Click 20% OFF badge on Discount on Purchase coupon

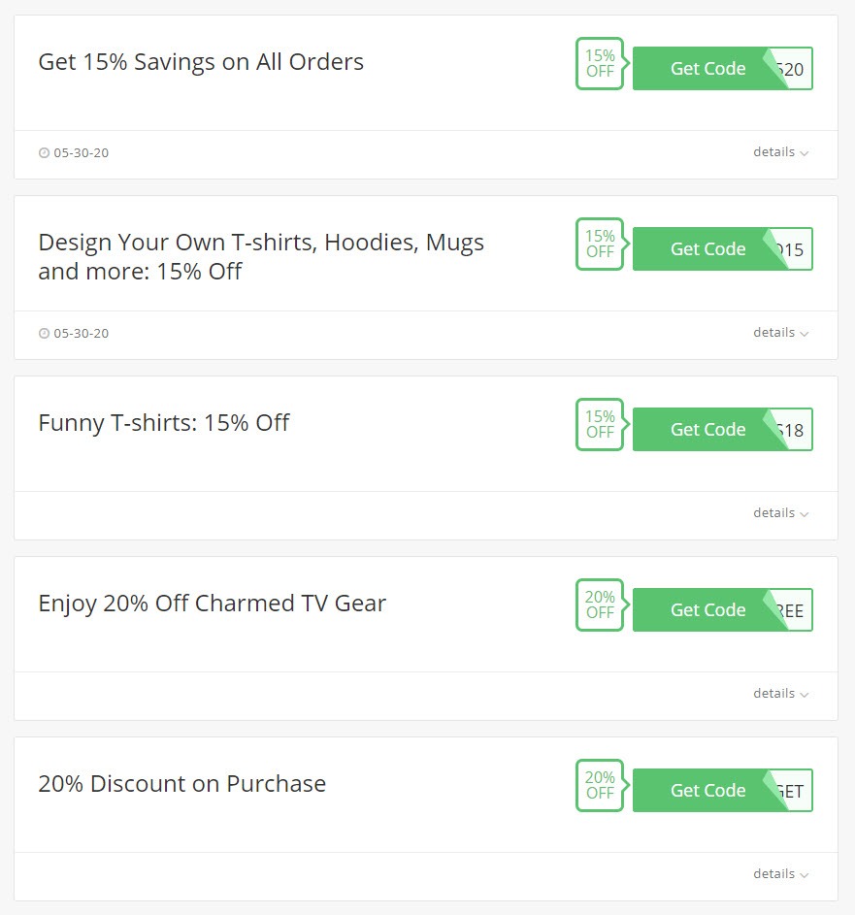pos(600,786)
